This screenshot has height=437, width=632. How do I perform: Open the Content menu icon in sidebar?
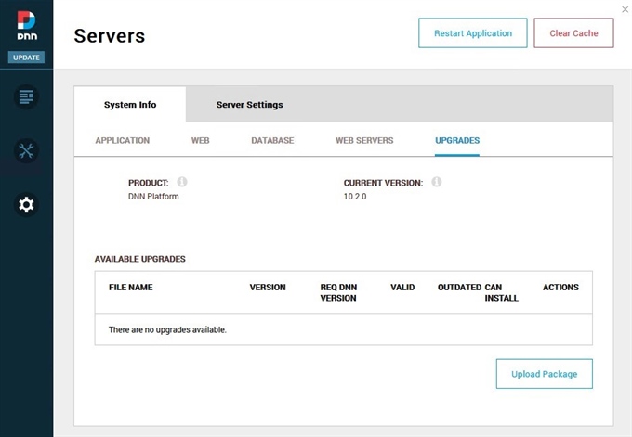[26, 96]
